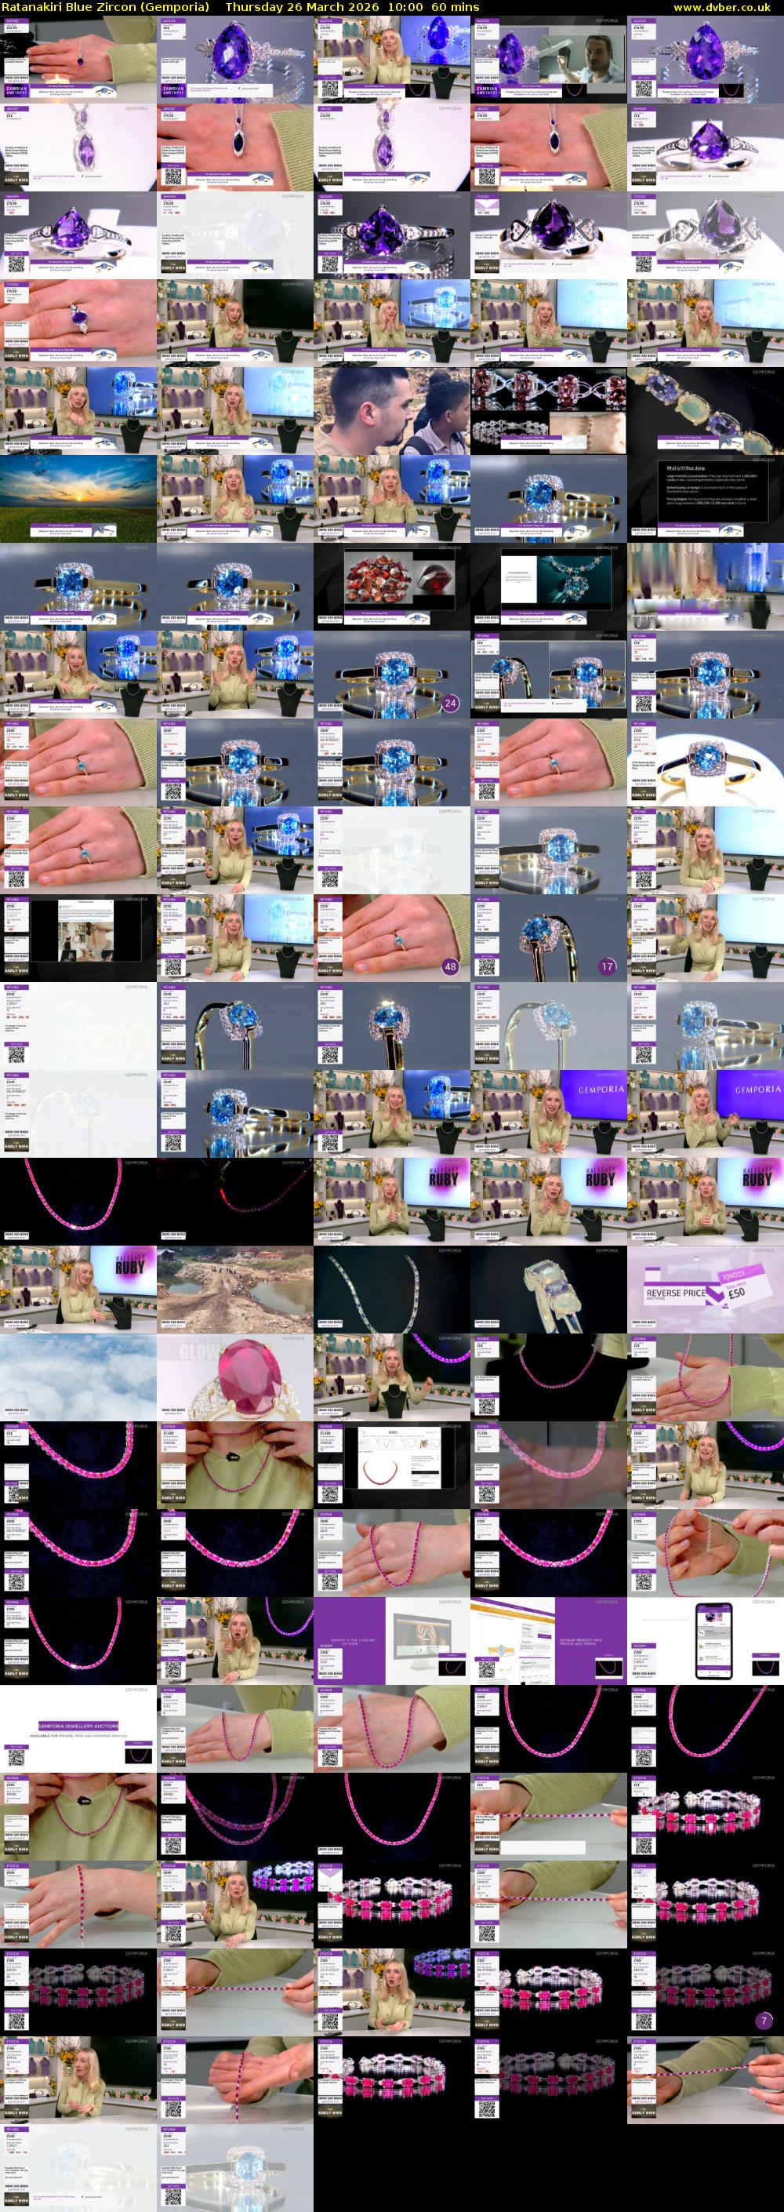
Task: Open the thumbnail with countdown badge 48
Action: 391,940
